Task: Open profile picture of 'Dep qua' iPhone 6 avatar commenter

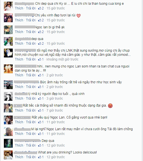Action: [x=8, y=143]
